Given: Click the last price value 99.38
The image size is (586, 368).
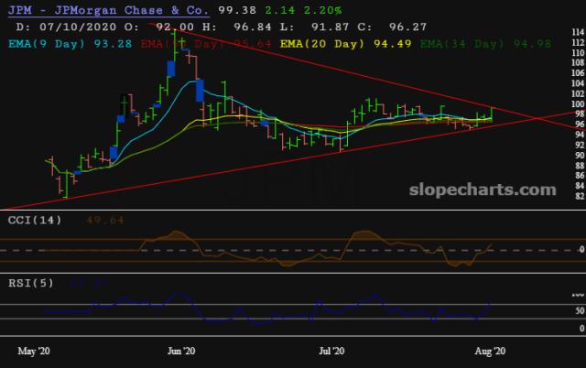Looking at the screenshot, I should click(237, 10).
